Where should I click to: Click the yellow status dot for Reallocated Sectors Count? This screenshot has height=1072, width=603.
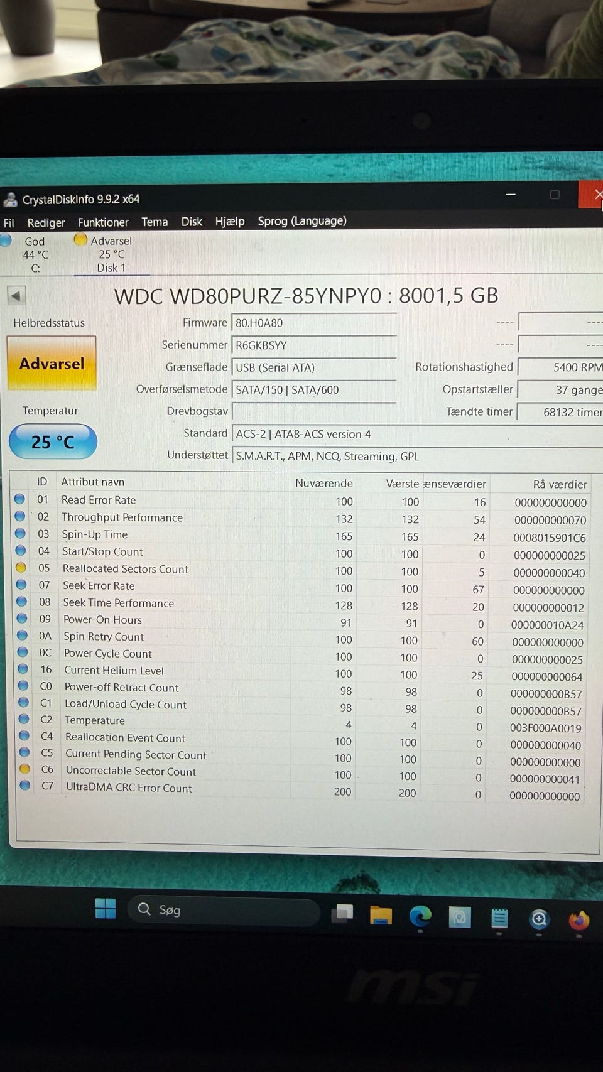21,568
